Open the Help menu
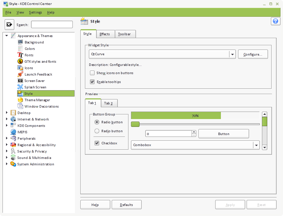 51,12
